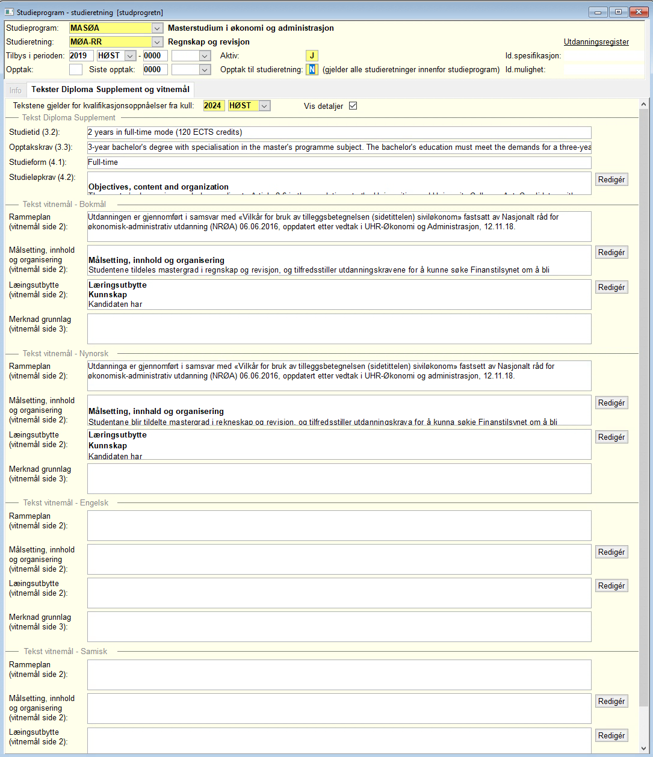Click the Opptak til studieretning N field

pos(312,70)
